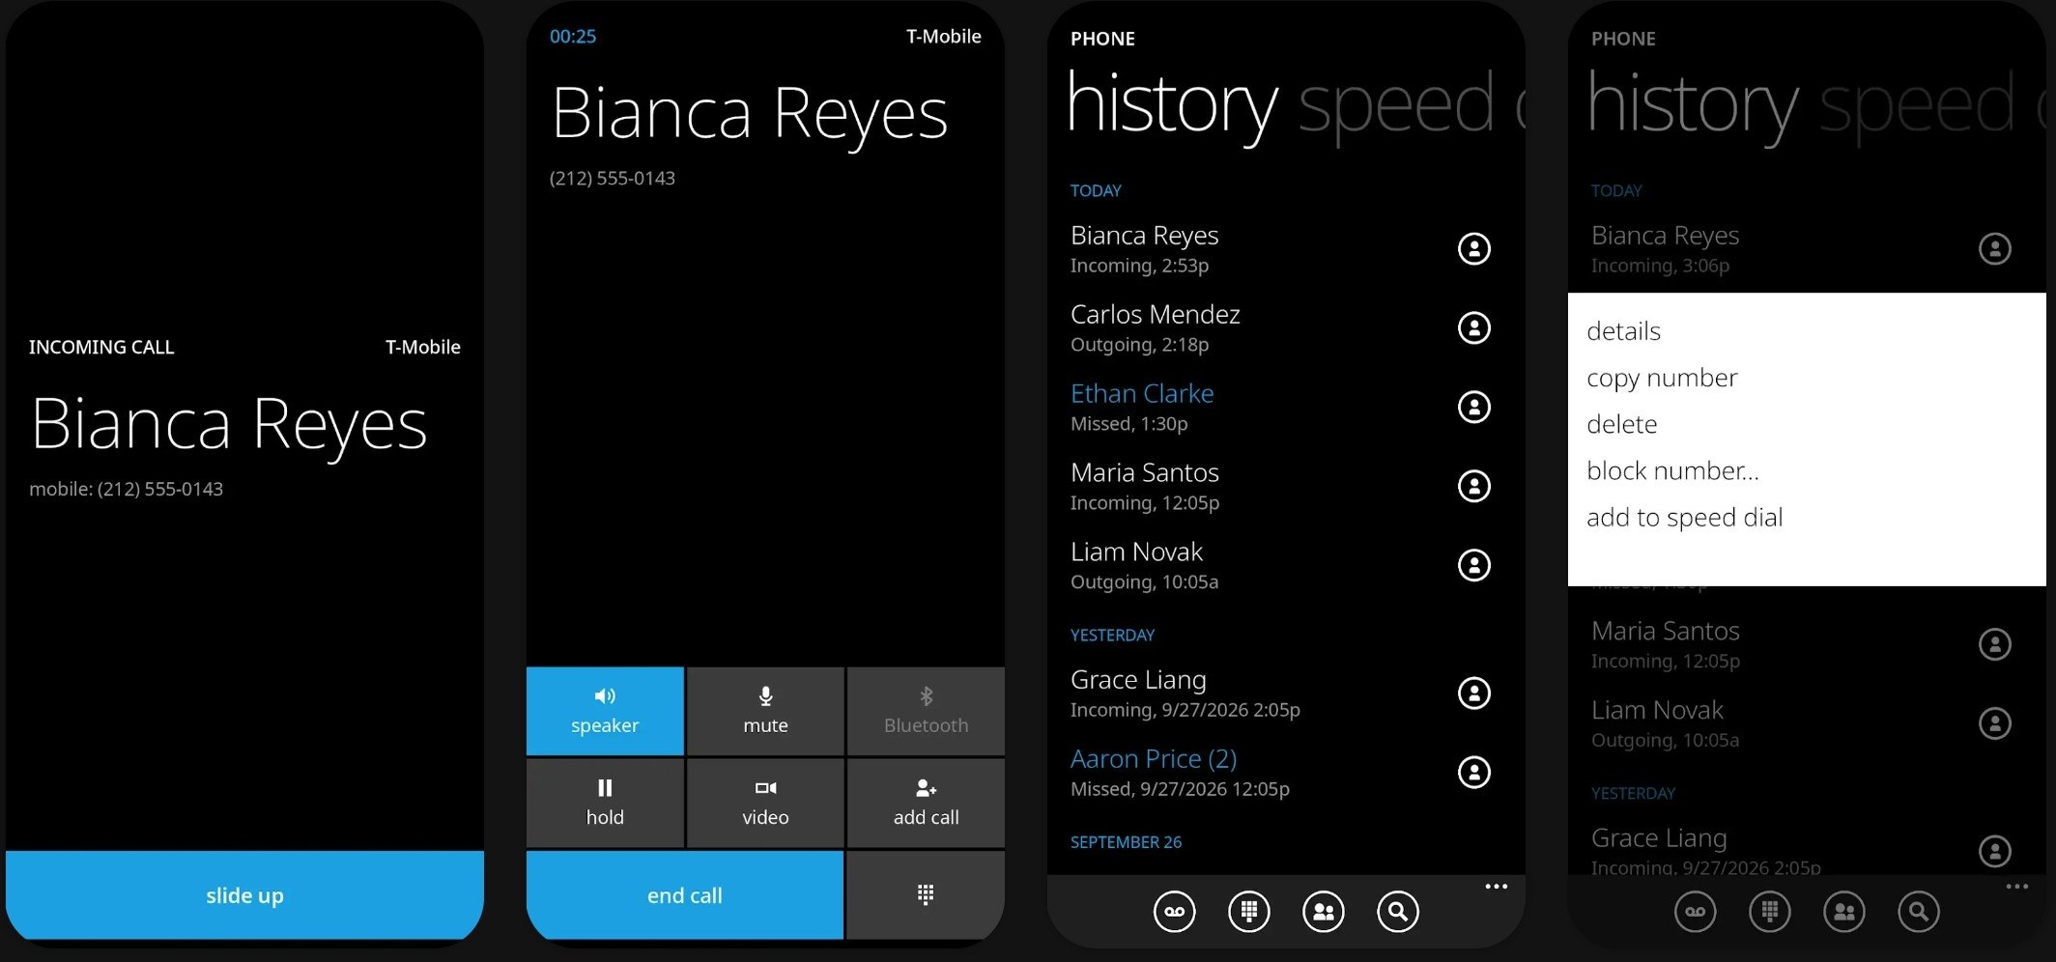Tap the 00:25 call timer
Viewport: 2056px width, 962px height.
pyautogui.click(x=573, y=37)
